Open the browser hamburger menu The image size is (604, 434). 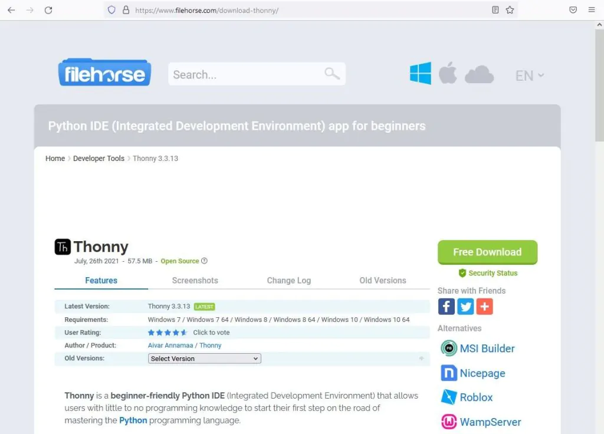tap(592, 10)
